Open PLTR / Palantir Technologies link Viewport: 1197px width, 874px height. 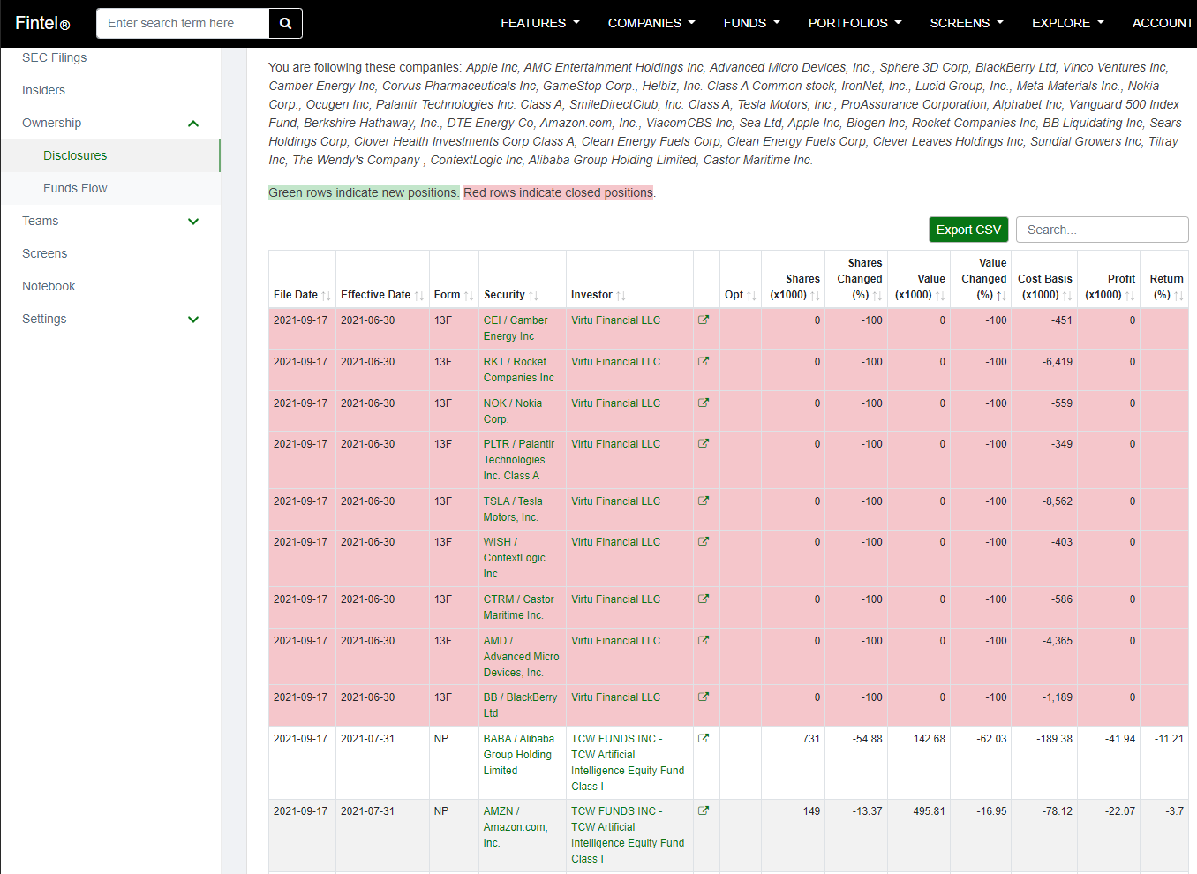[519, 459]
